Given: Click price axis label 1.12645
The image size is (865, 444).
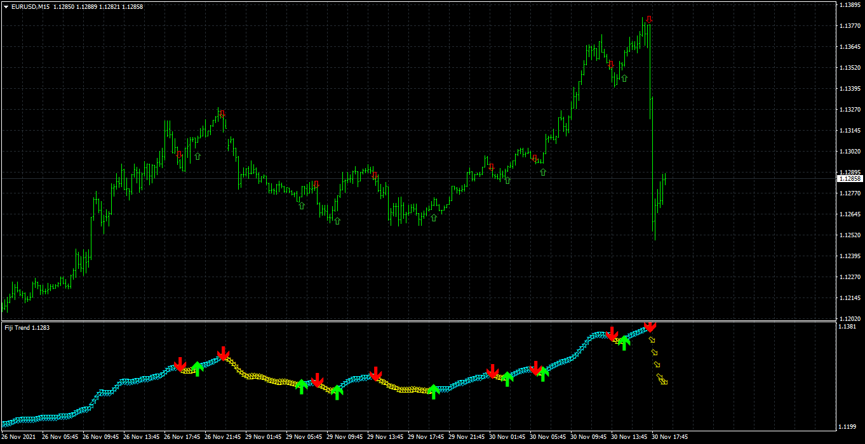Looking at the screenshot, I should point(850,214).
